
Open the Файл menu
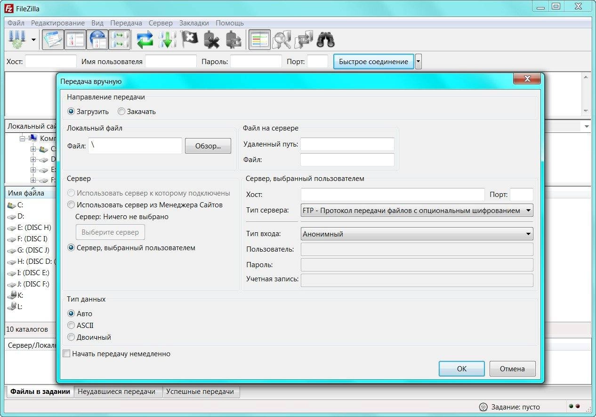pos(16,23)
